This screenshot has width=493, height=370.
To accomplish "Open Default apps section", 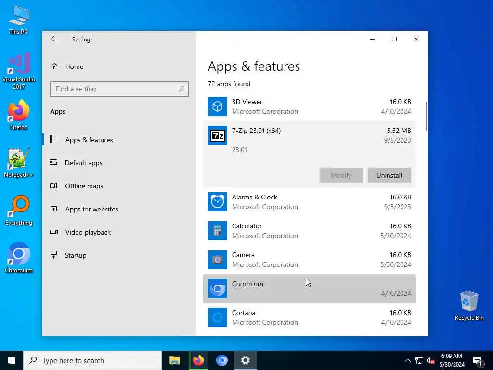I will click(84, 163).
